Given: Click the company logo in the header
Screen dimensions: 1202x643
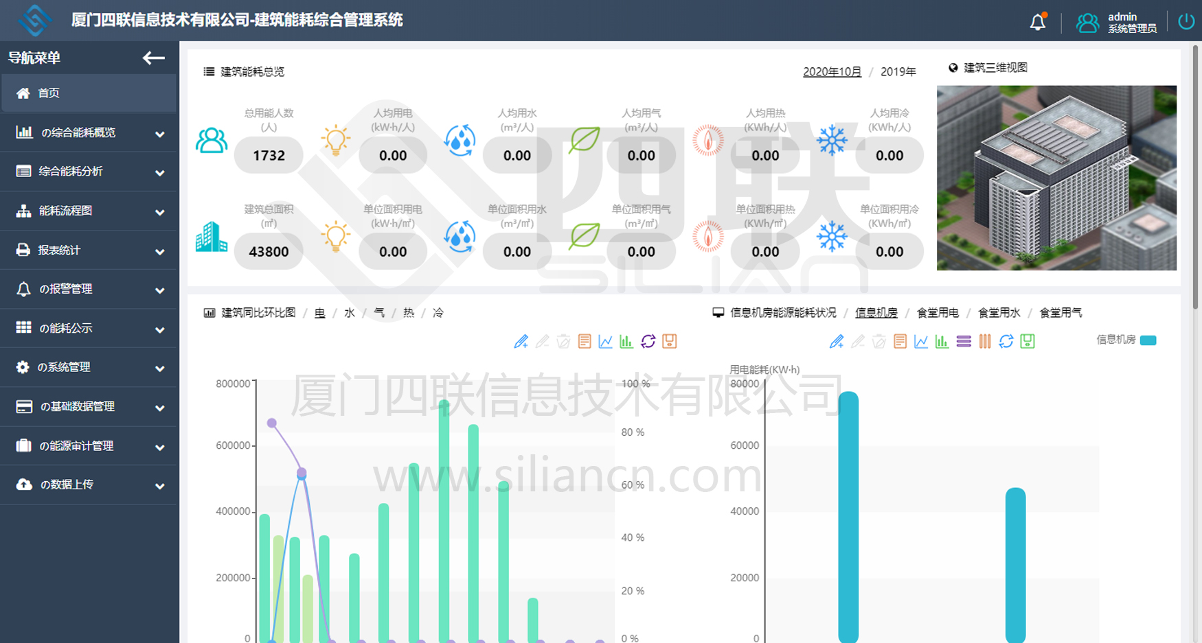Looking at the screenshot, I should (34, 20).
